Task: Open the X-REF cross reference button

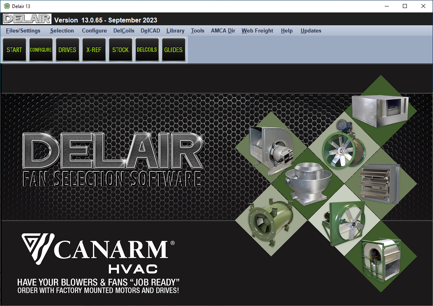Action: [x=94, y=50]
